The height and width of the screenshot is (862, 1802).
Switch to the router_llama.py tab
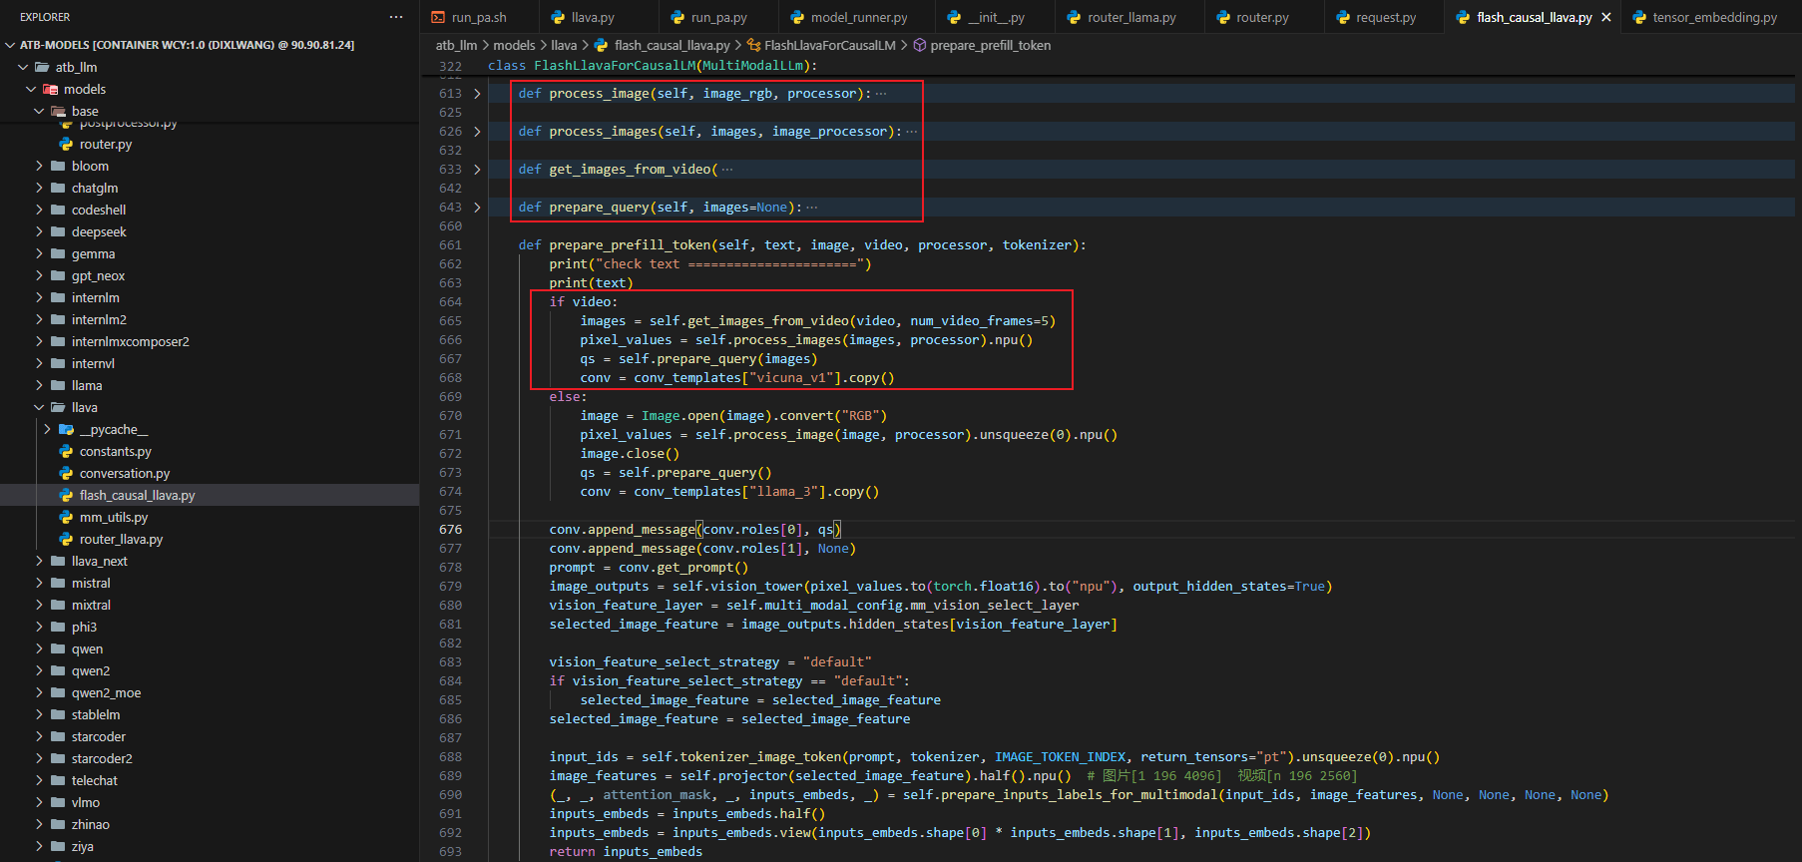[1131, 17]
